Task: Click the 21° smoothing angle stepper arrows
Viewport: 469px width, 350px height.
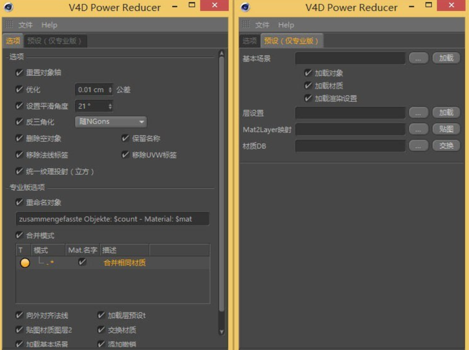Action: (110, 106)
